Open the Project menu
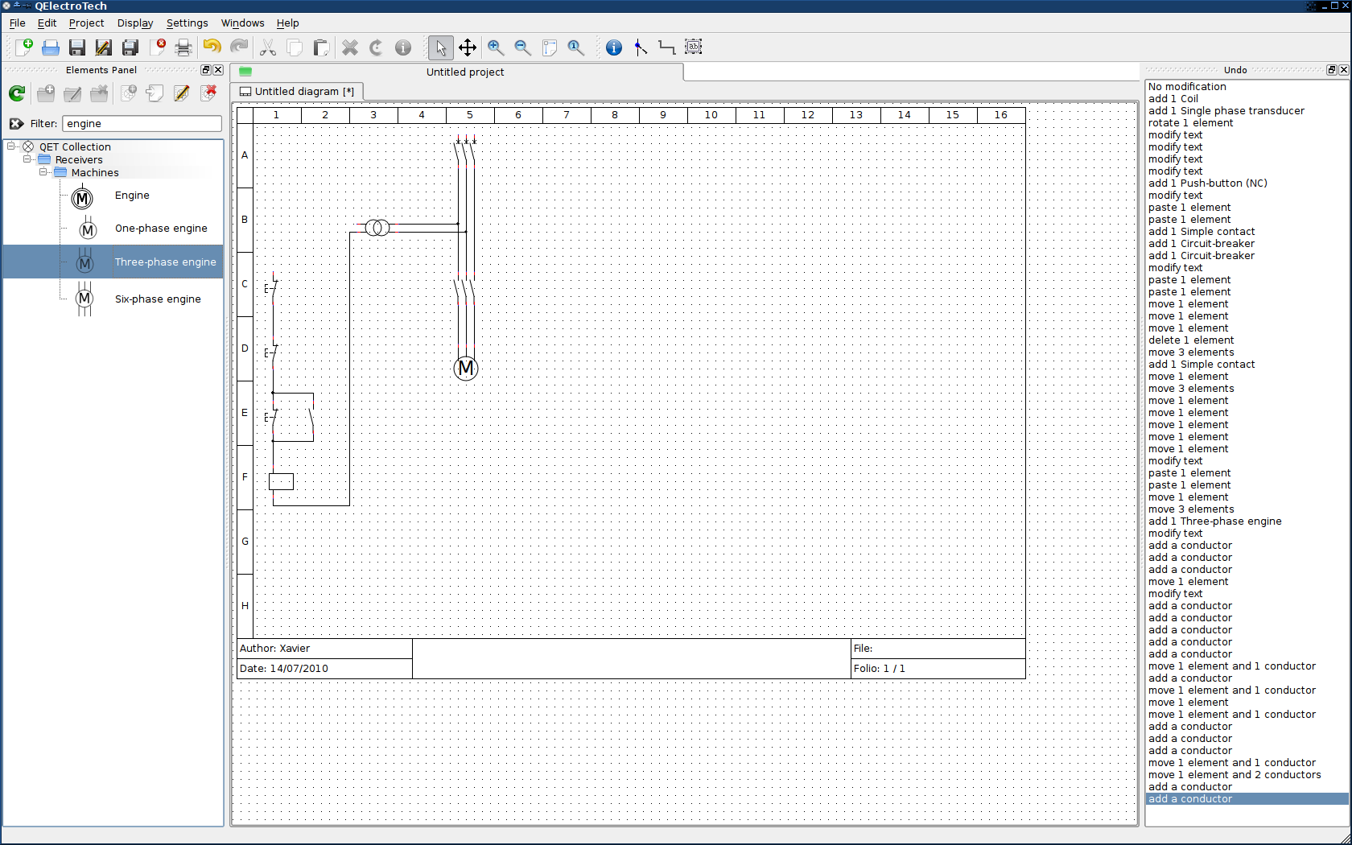 pos(86,23)
